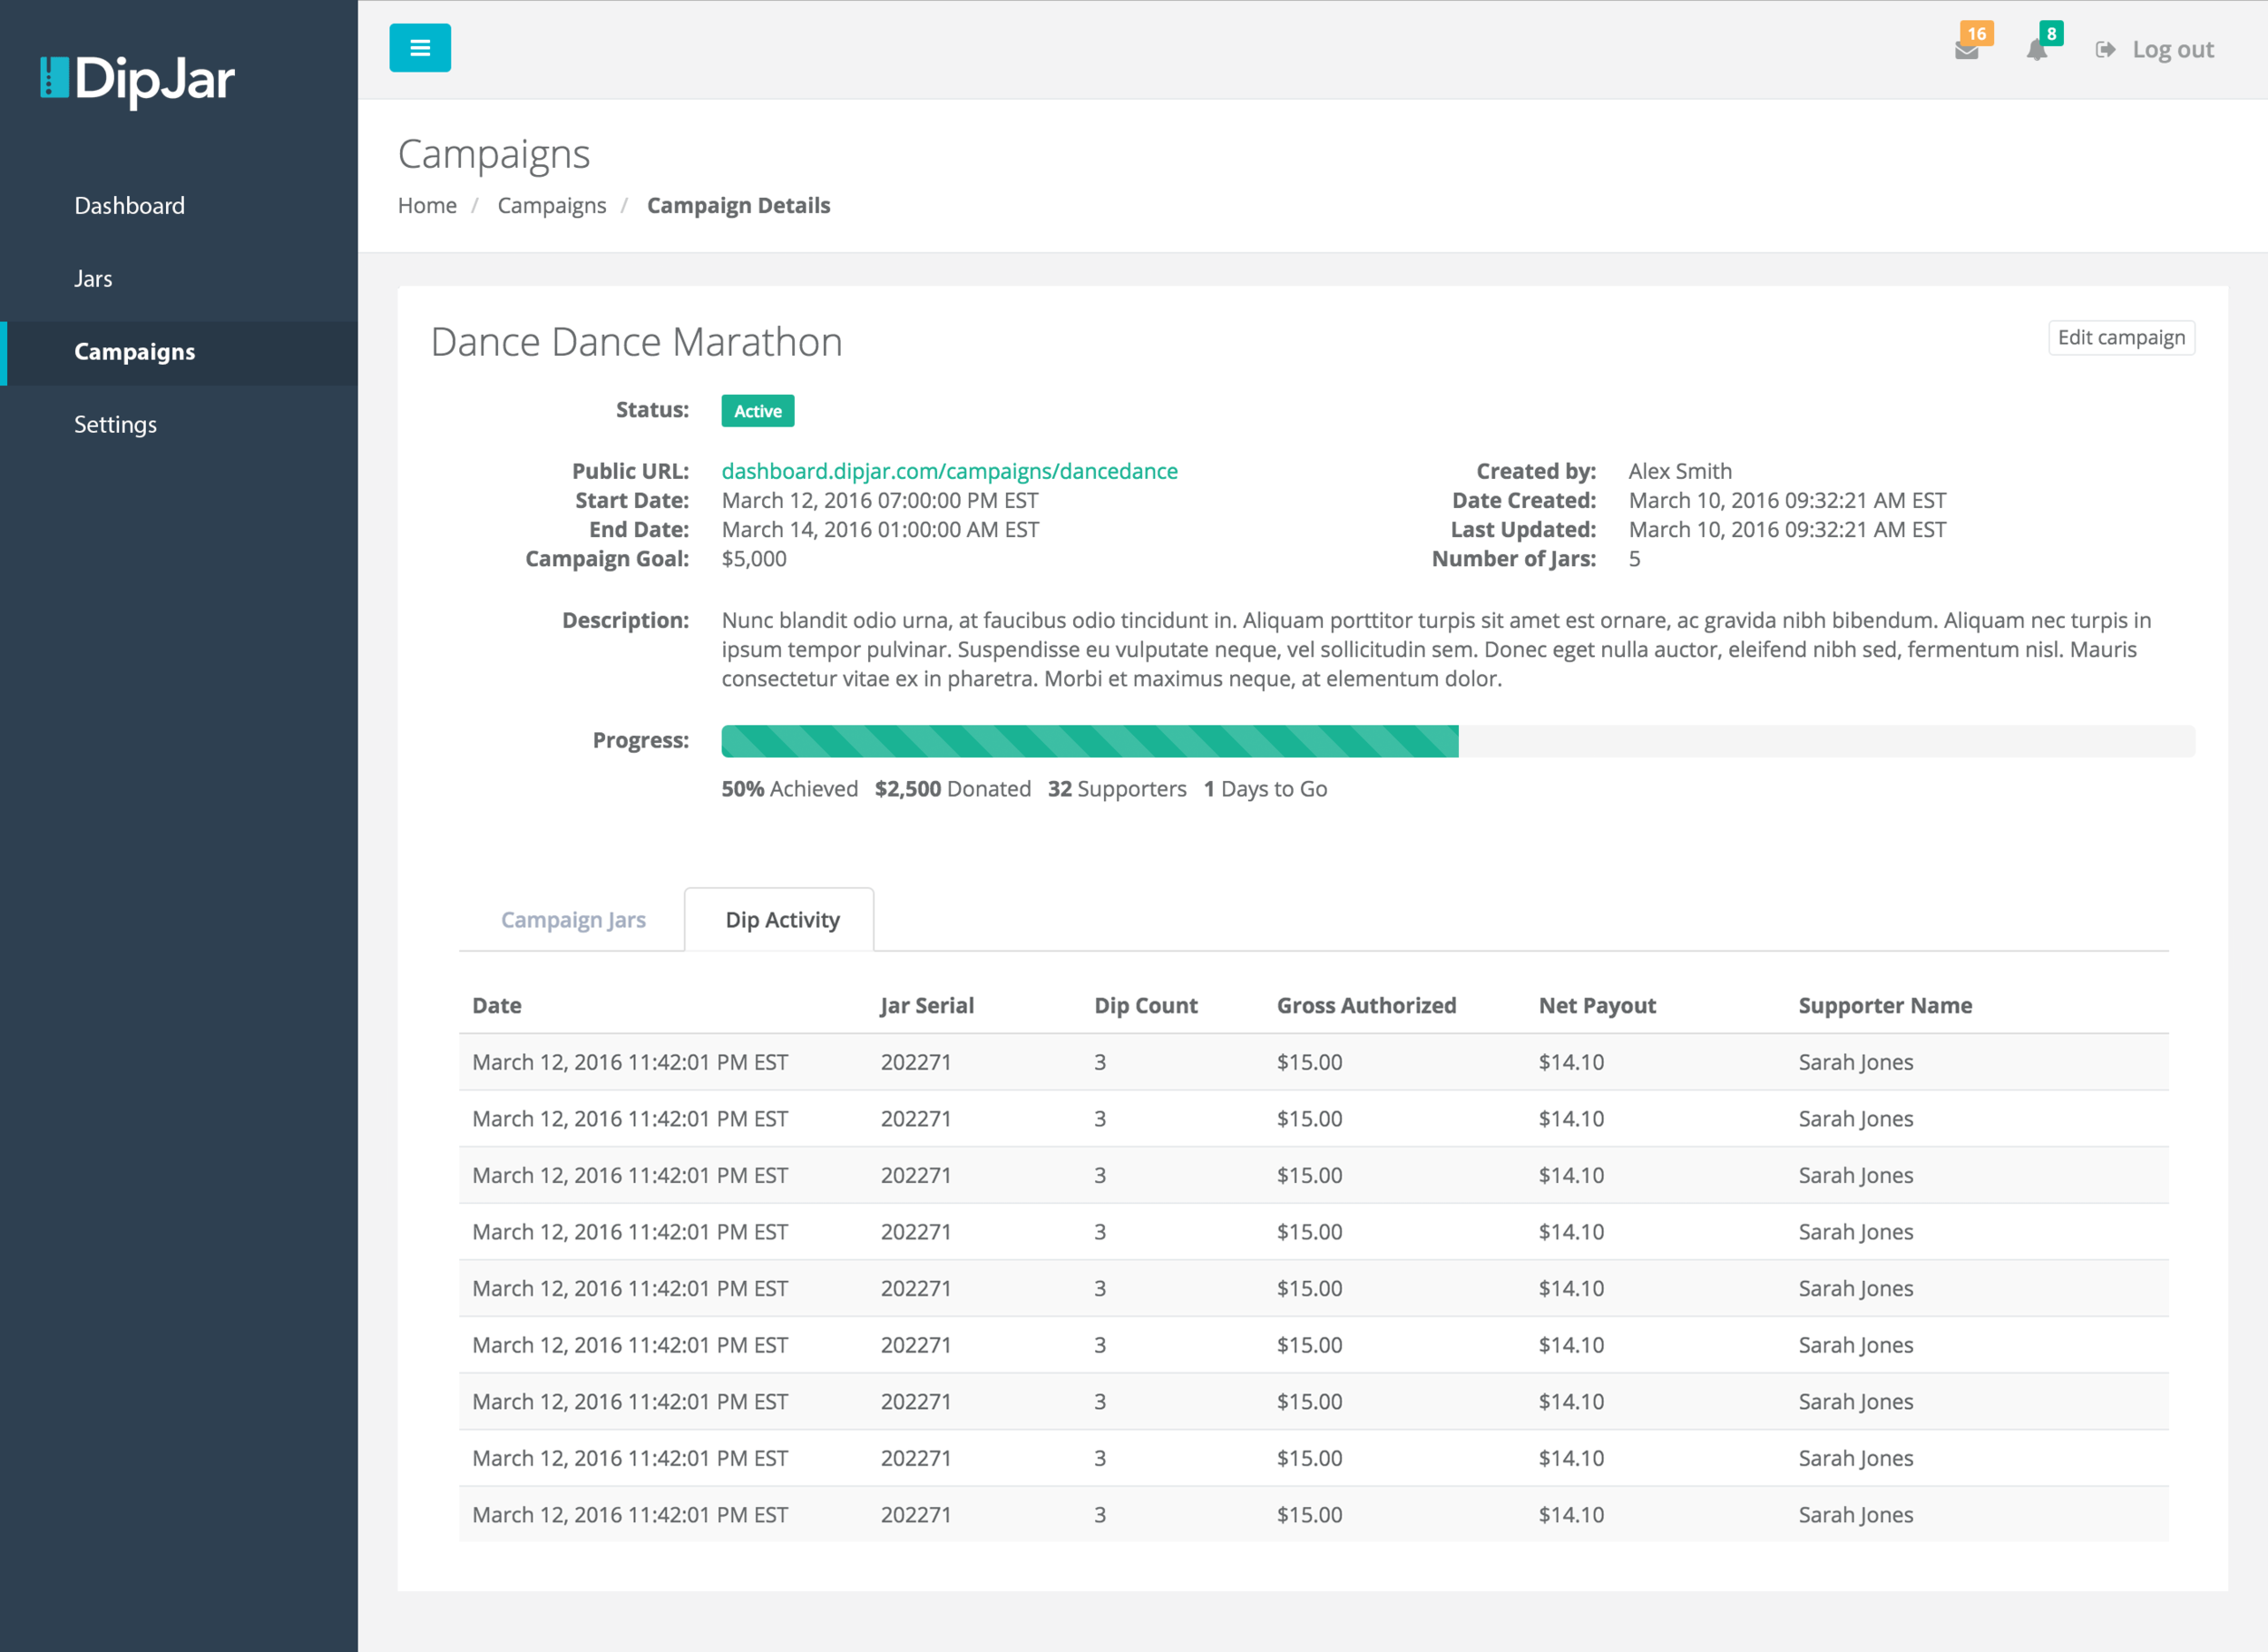Image resolution: width=2268 pixels, height=1652 pixels.
Task: Click the Log out link
Action: (2172, 50)
